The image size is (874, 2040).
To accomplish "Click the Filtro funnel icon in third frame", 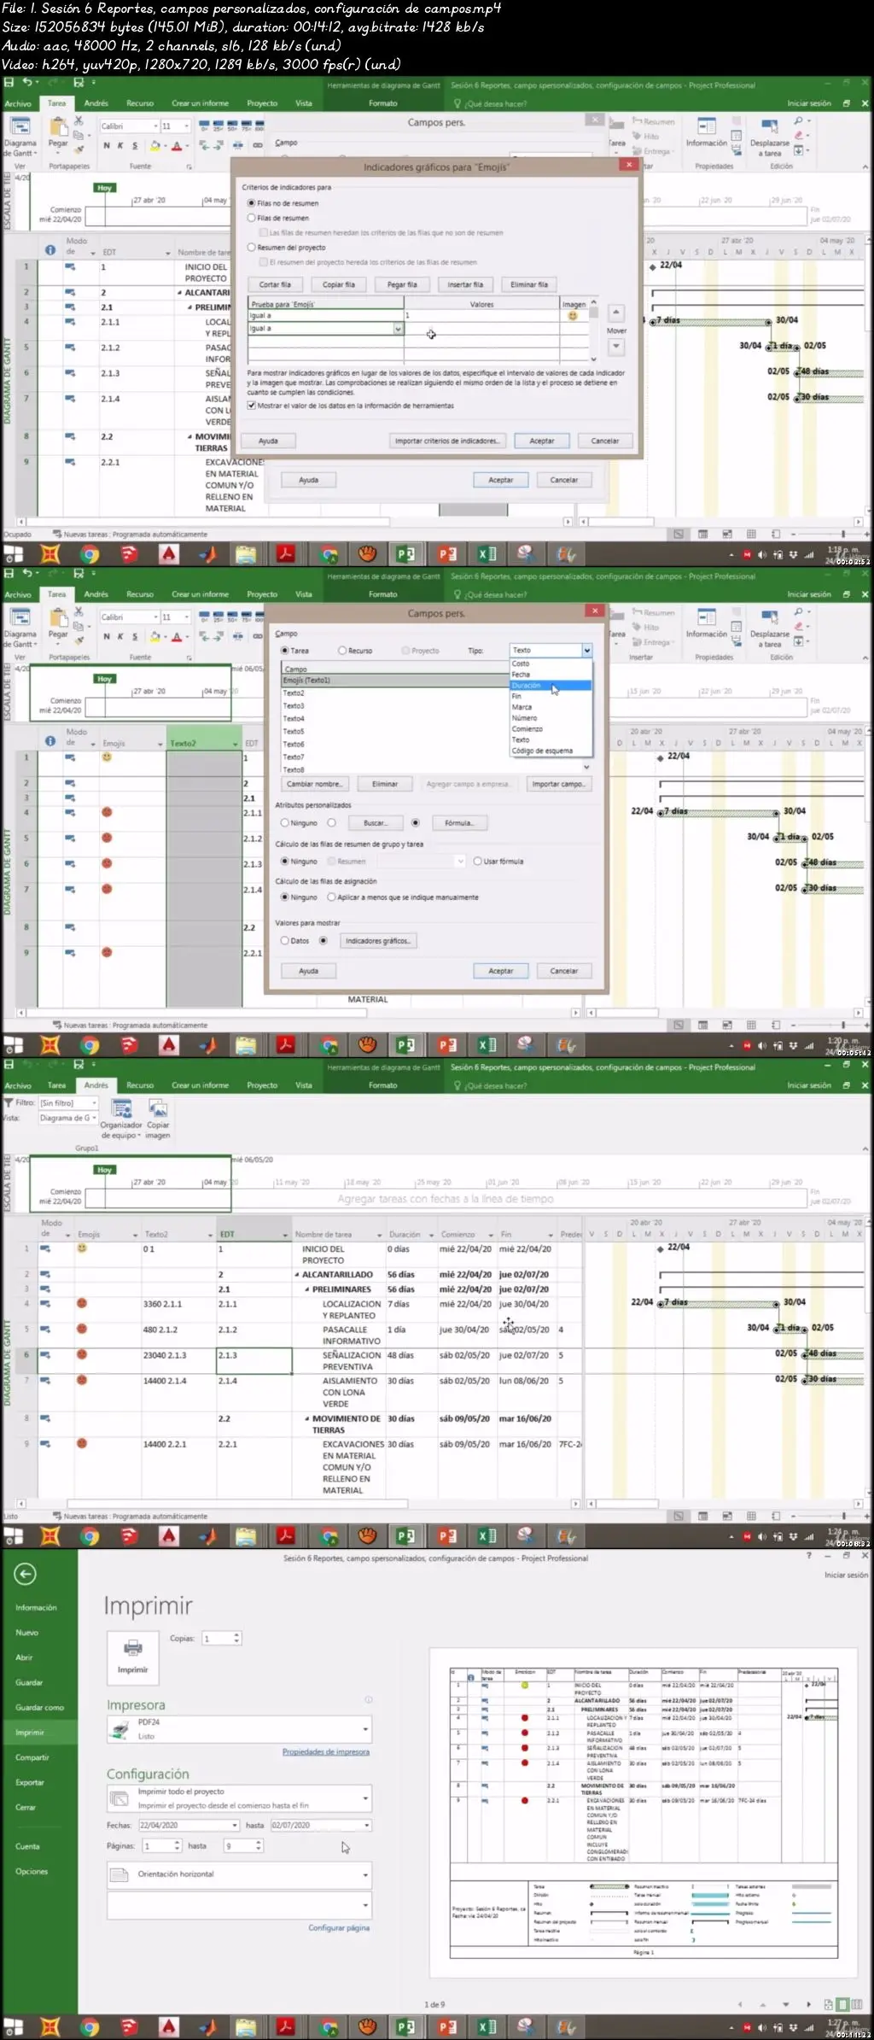I will coord(9,1102).
